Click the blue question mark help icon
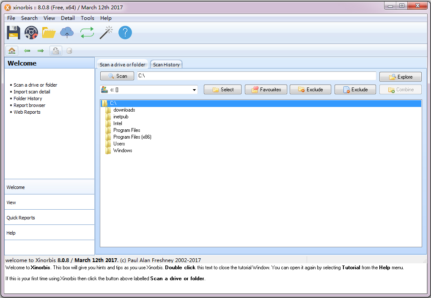 pyautogui.click(x=125, y=33)
